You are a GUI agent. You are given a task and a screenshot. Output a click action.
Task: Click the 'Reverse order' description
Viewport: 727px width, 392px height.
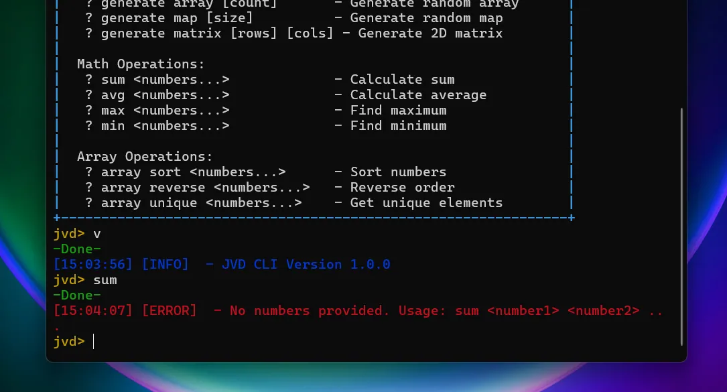pos(403,188)
